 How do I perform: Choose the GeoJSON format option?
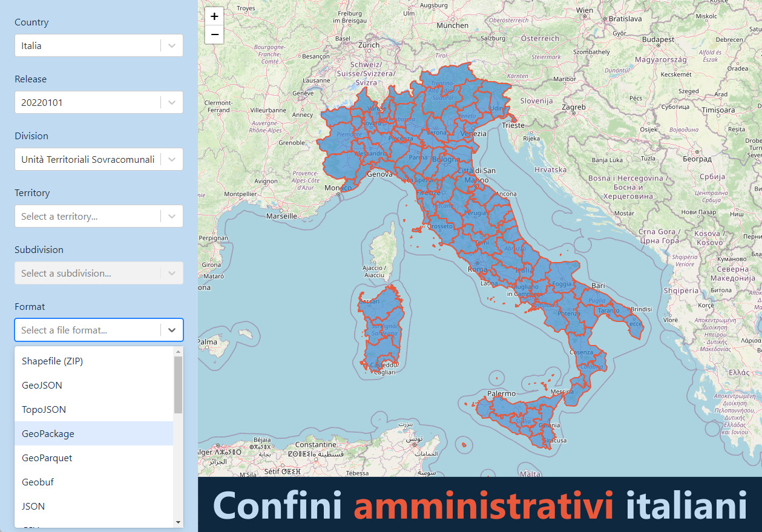tap(94, 385)
